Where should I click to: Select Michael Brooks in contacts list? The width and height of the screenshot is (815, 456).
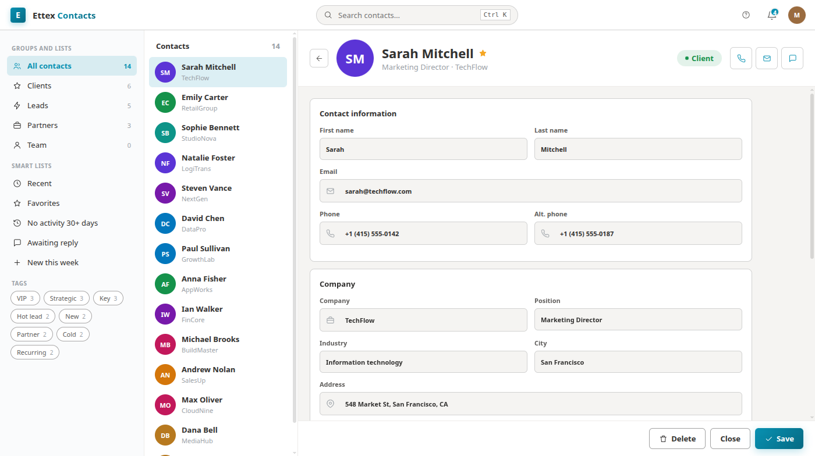pos(218,344)
